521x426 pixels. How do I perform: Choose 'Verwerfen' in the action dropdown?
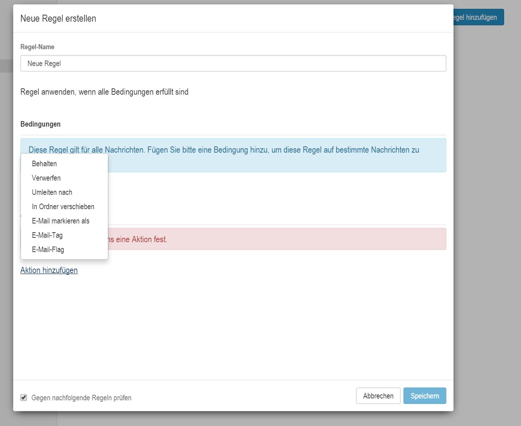pyautogui.click(x=46, y=178)
